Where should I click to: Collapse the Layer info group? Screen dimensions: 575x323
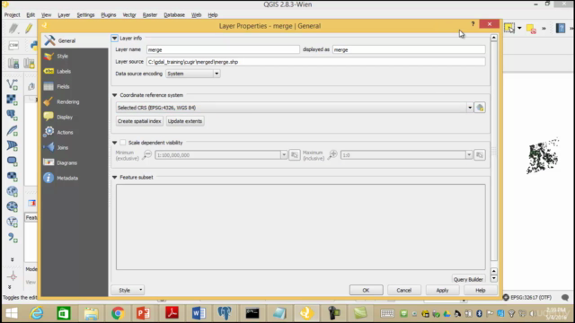[114, 38]
